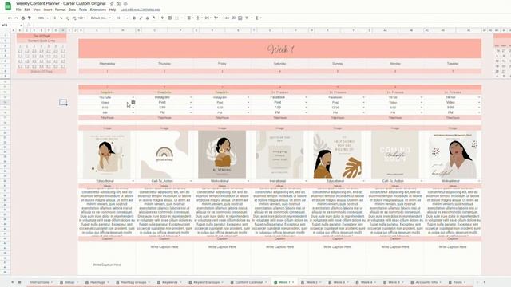Click Decrease decimal places icon
The width and height of the screenshot is (511, 287).
pos(67,18)
